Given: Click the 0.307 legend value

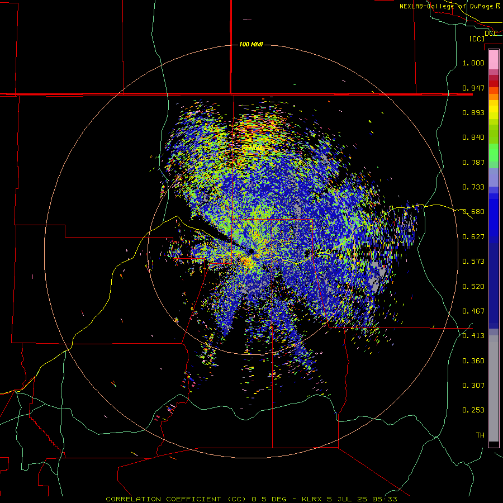Looking at the screenshot, I should 473,386.
